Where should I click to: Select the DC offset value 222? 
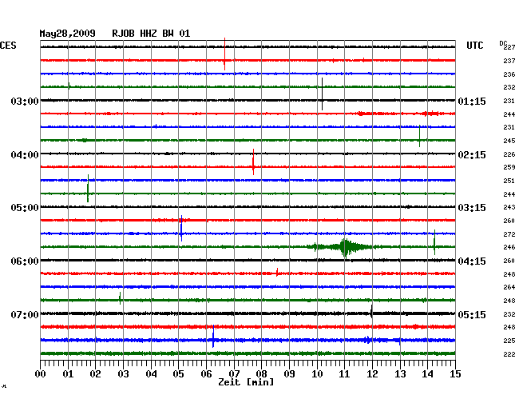point(509,354)
